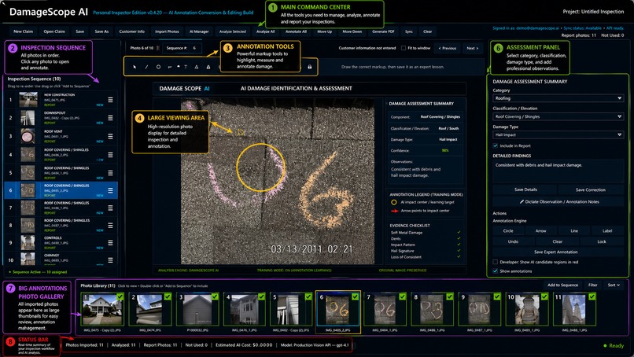The width and height of the screenshot is (634, 357).
Task: Open AI Manager
Action: (199, 31)
